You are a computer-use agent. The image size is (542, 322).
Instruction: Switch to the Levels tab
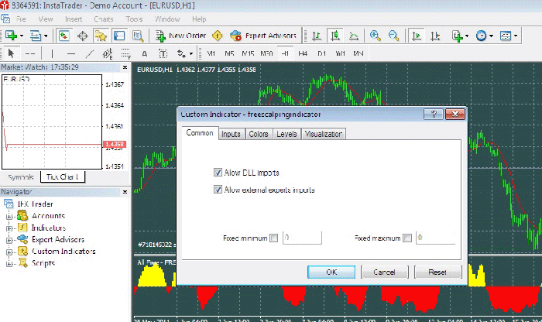click(286, 134)
